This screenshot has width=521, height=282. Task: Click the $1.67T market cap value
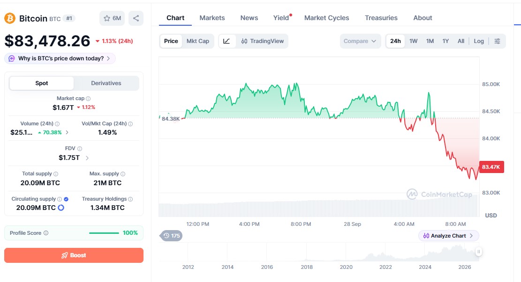coord(63,108)
